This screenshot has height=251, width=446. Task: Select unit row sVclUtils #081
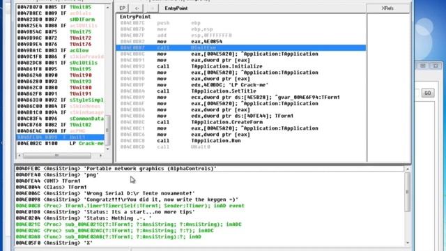coord(61,63)
